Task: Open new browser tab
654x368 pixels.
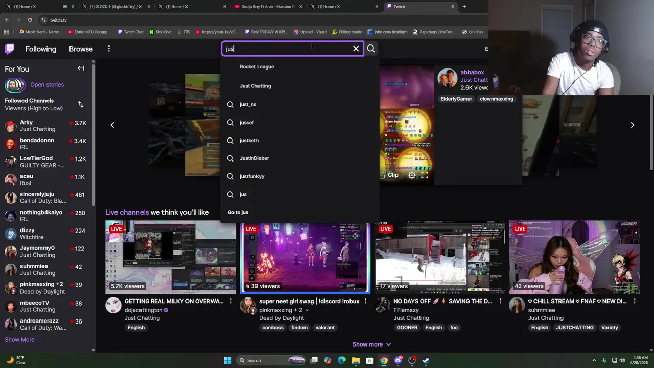Action: pos(464,7)
